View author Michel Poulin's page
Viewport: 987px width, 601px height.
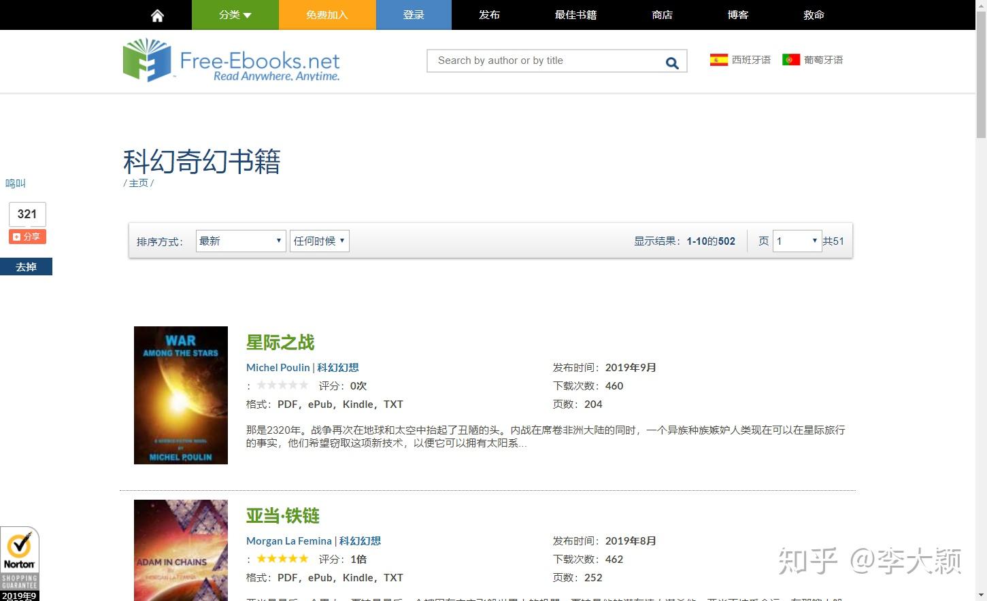click(x=278, y=368)
